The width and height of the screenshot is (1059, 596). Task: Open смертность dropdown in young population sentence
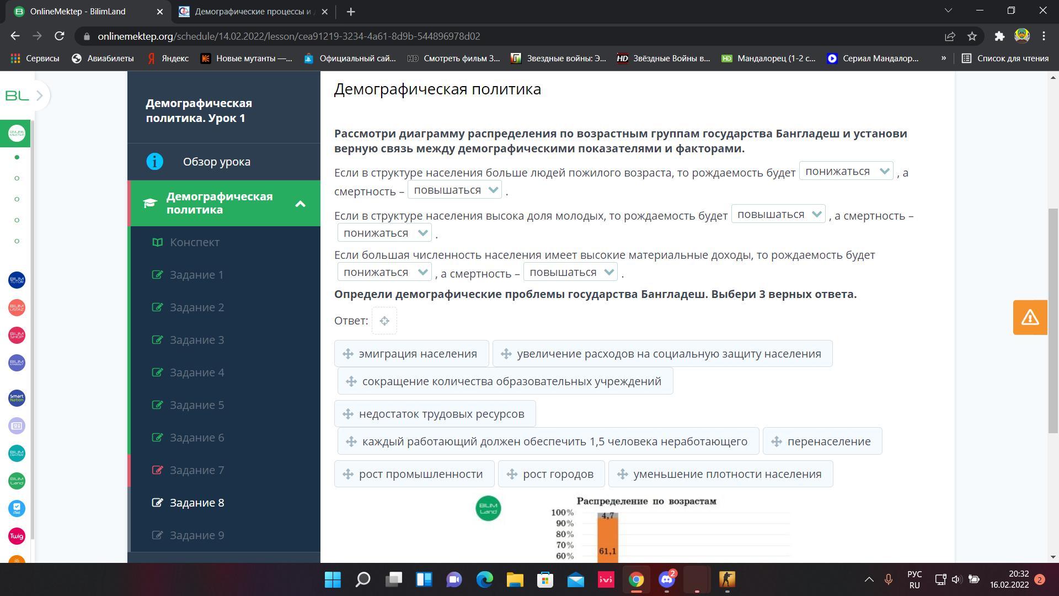tap(384, 233)
